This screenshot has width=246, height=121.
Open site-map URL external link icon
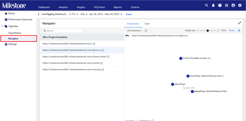pyautogui.click(x=103, y=70)
